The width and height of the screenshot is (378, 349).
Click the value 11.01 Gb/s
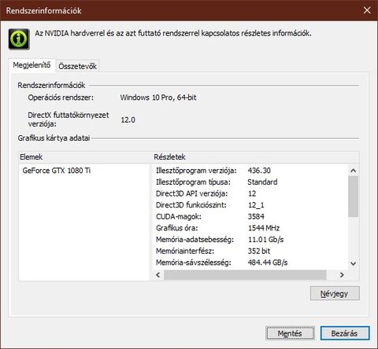click(x=265, y=240)
